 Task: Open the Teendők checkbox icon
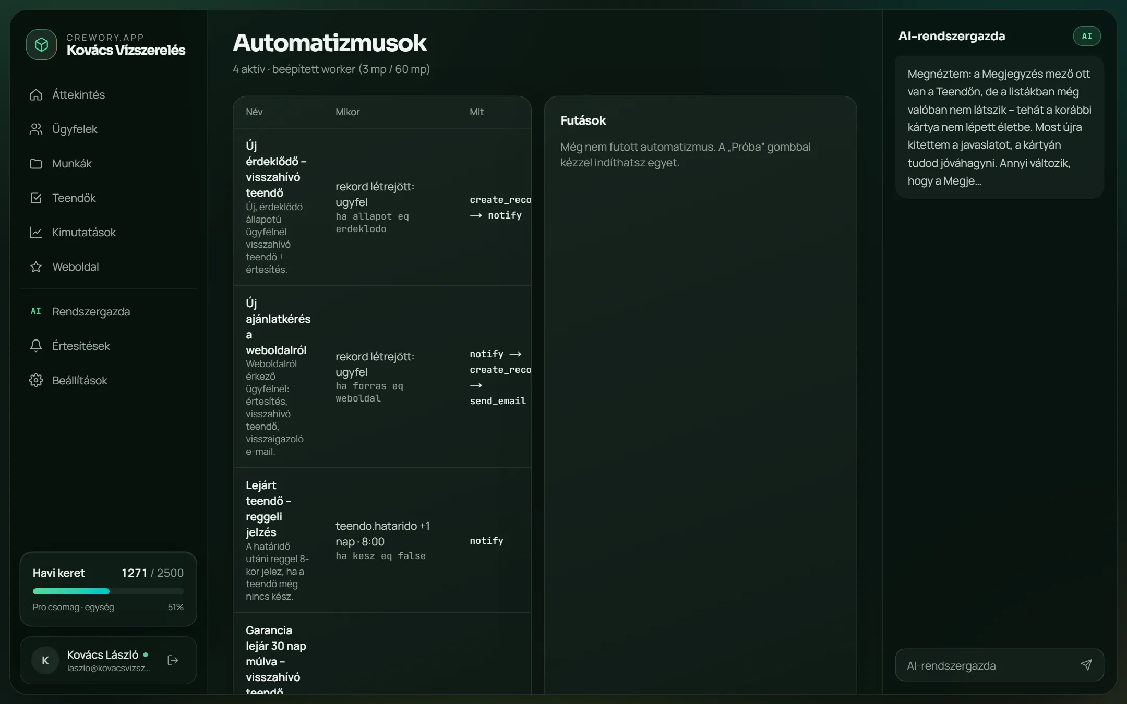click(36, 198)
